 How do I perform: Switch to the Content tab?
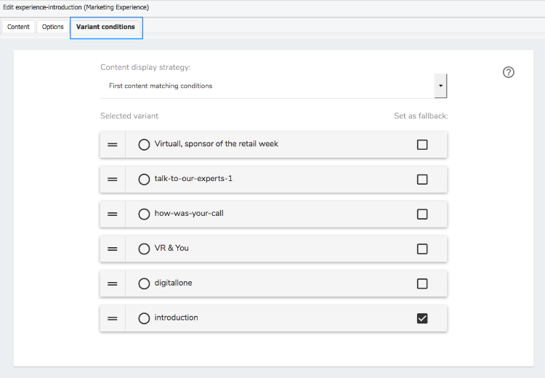pyautogui.click(x=18, y=27)
